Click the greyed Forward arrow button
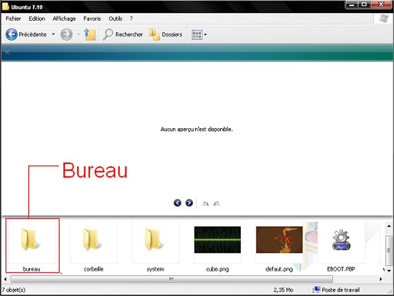 pyautogui.click(x=66, y=34)
